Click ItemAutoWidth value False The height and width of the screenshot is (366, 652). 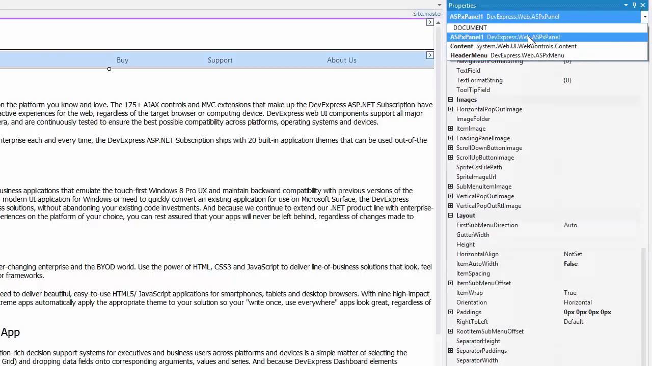[570, 264]
